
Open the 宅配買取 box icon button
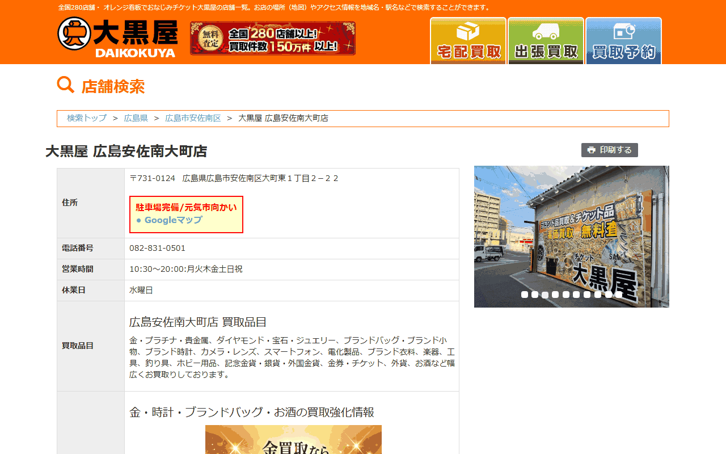(468, 40)
